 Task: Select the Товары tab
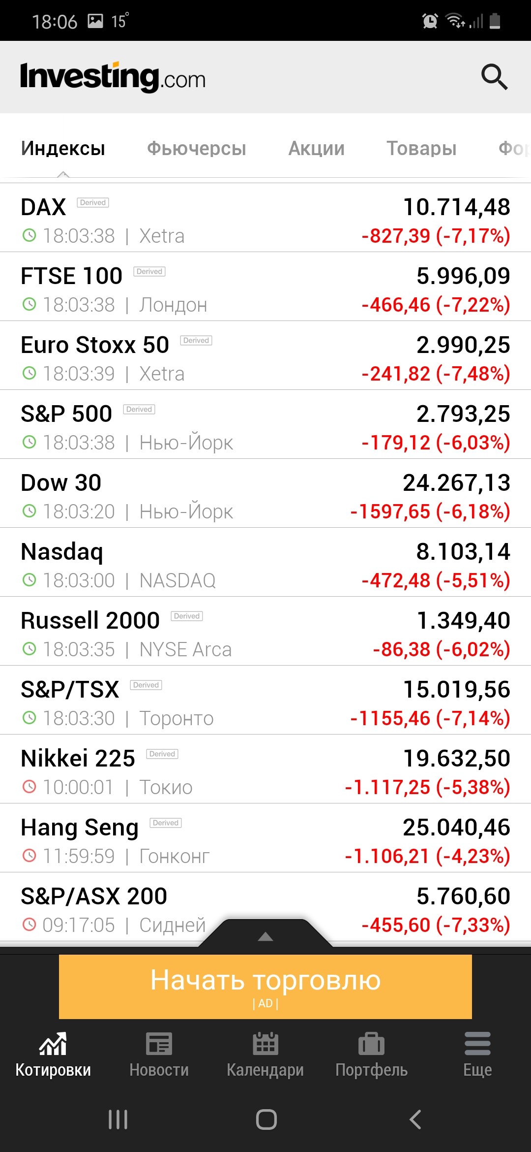(x=421, y=149)
